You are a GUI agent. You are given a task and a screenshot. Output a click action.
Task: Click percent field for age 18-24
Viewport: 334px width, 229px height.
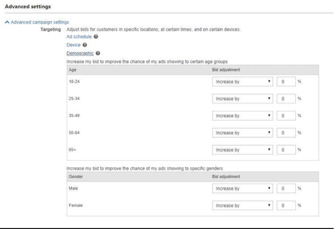(286, 82)
